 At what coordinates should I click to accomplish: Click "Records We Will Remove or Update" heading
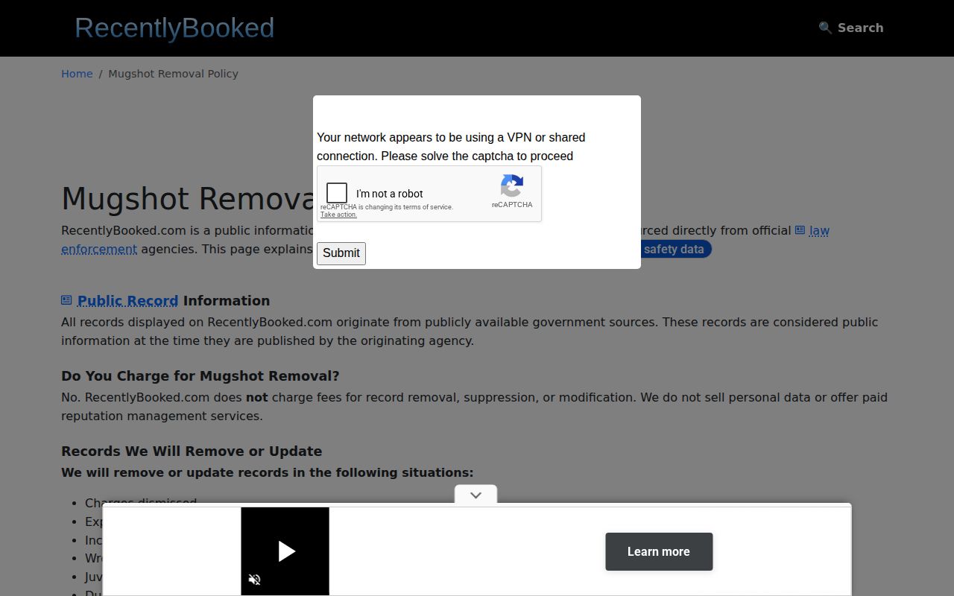[192, 451]
